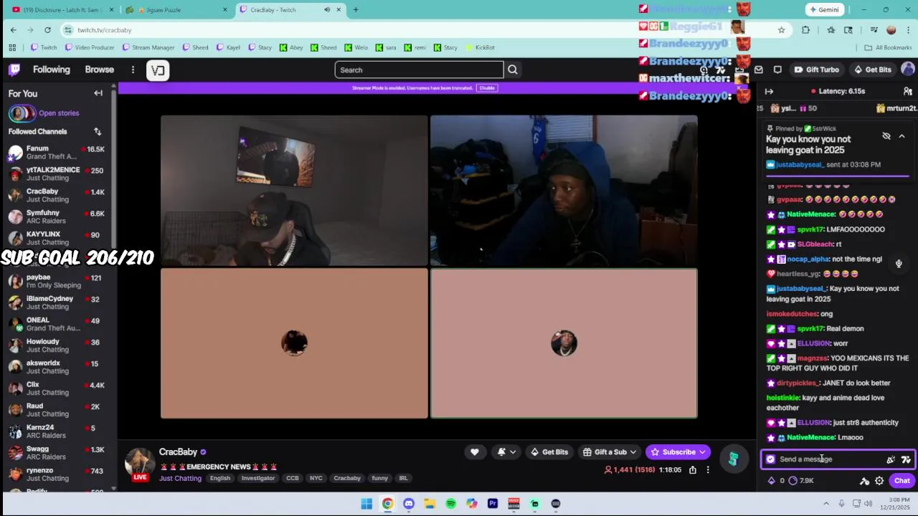Open the channel points circle icon
The width and height of the screenshot is (918, 516).
792,481
